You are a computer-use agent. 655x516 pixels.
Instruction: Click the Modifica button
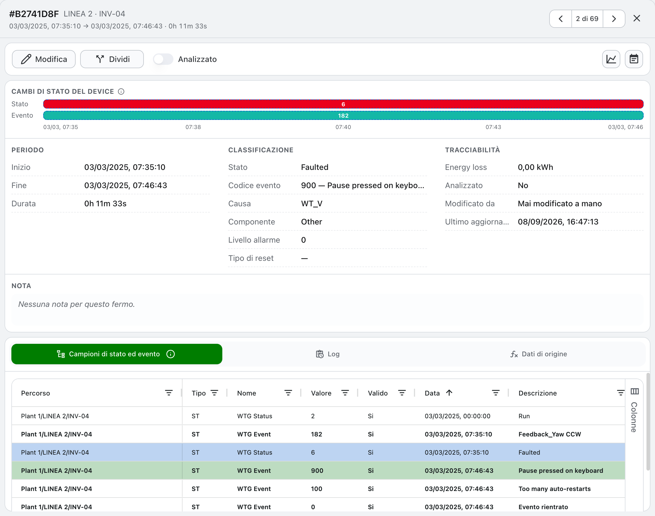pyautogui.click(x=44, y=59)
